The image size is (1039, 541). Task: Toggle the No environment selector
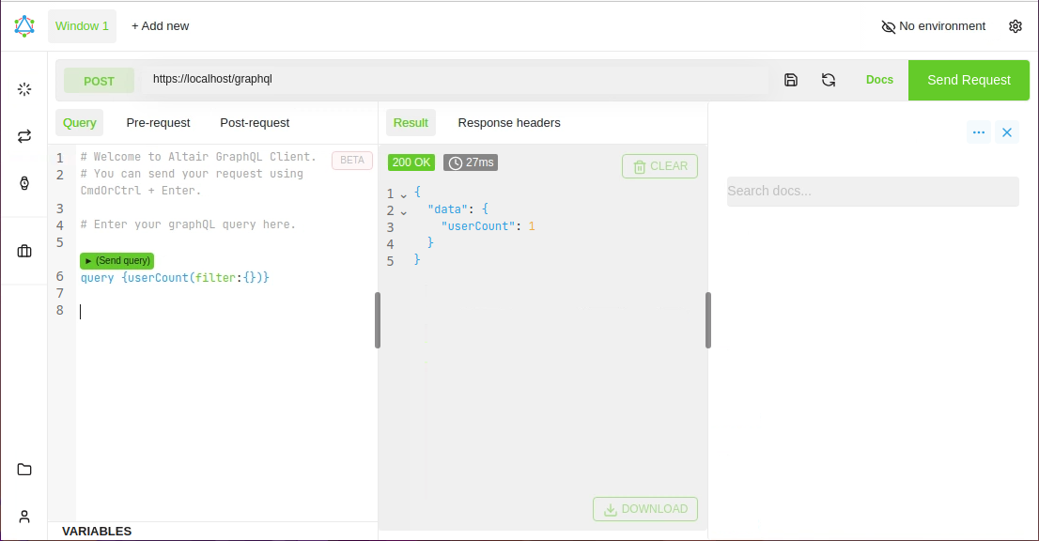pos(933,26)
